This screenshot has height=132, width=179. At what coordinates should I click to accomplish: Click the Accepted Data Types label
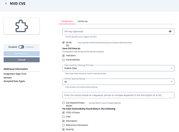(x=14, y=81)
